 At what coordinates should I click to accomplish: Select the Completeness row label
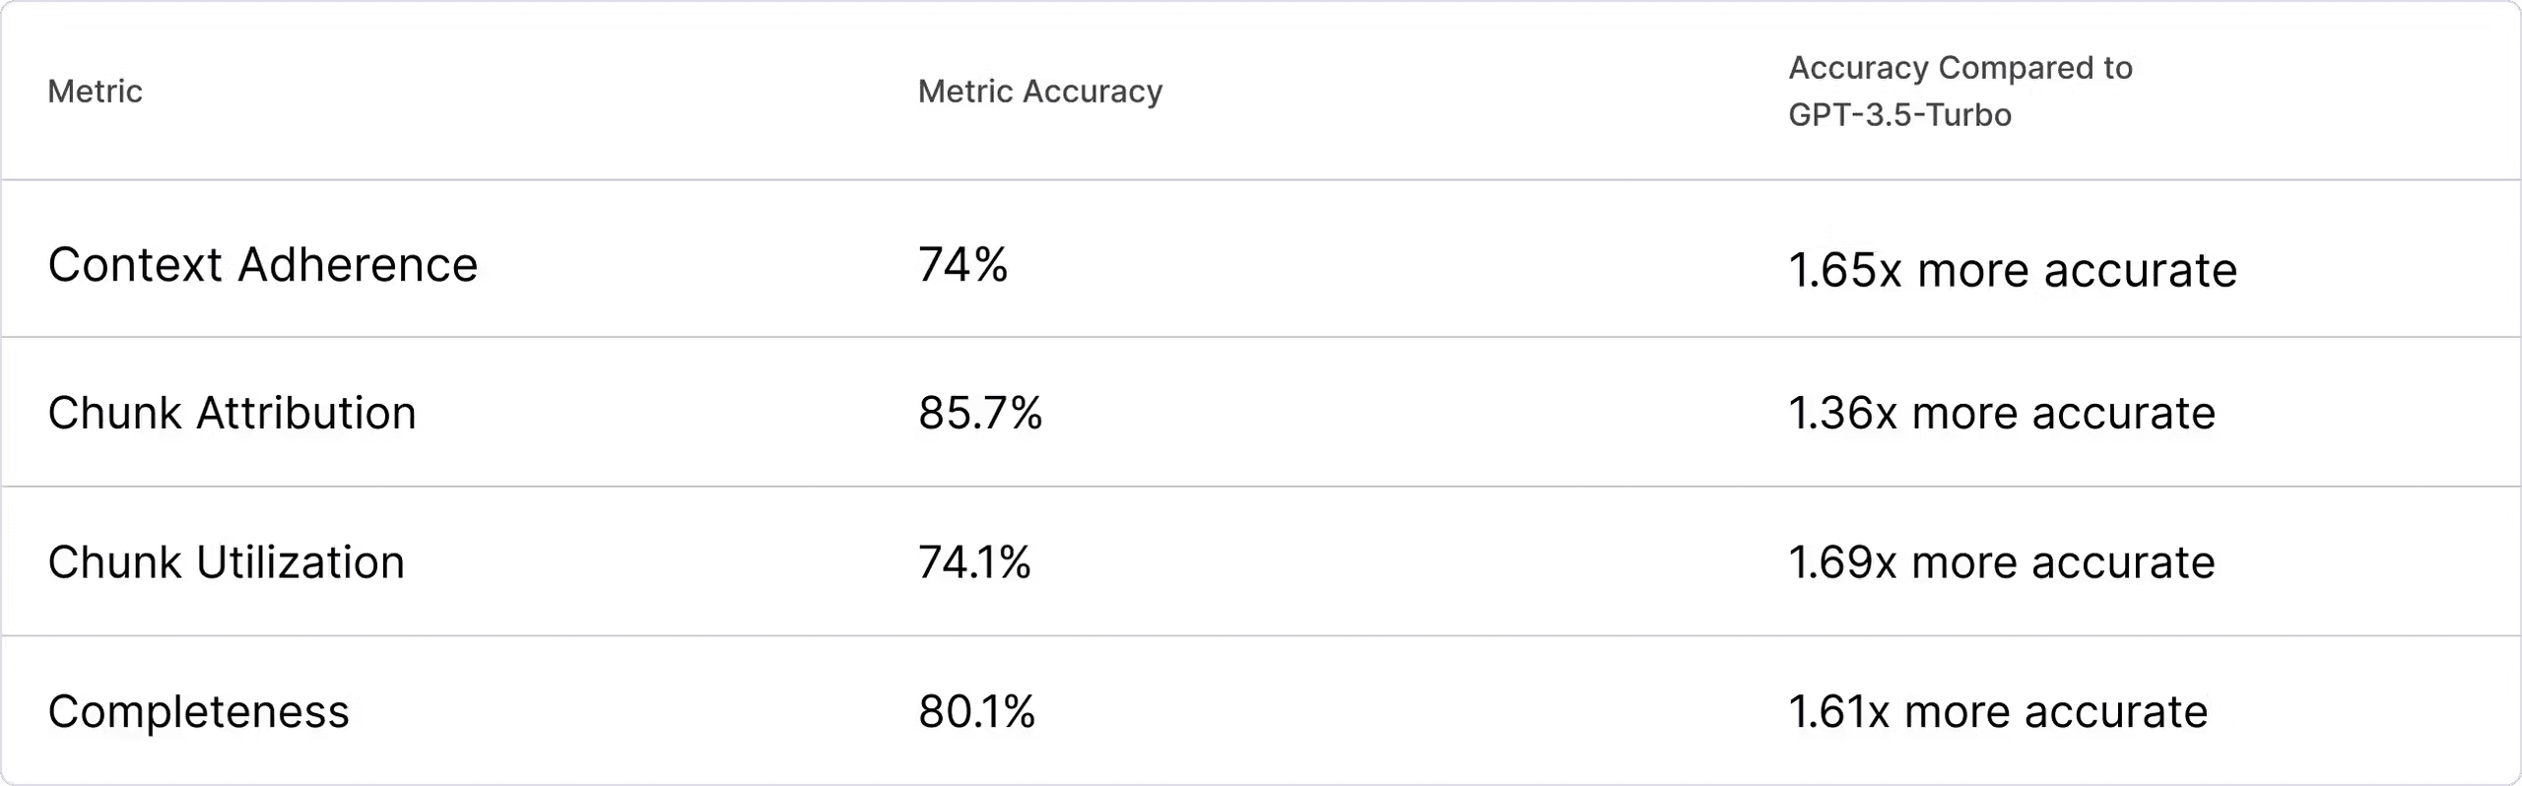199,711
